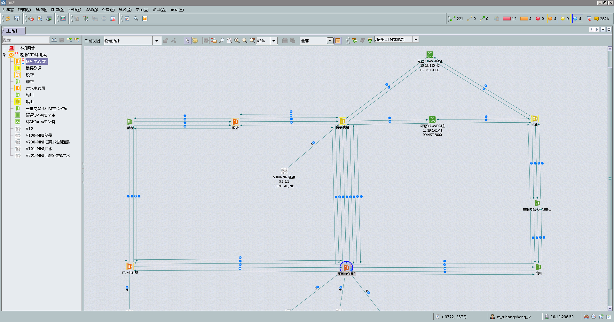Screen dimensions: 614x322
Task: Click the mute alarm sound icon
Action: 31,19
